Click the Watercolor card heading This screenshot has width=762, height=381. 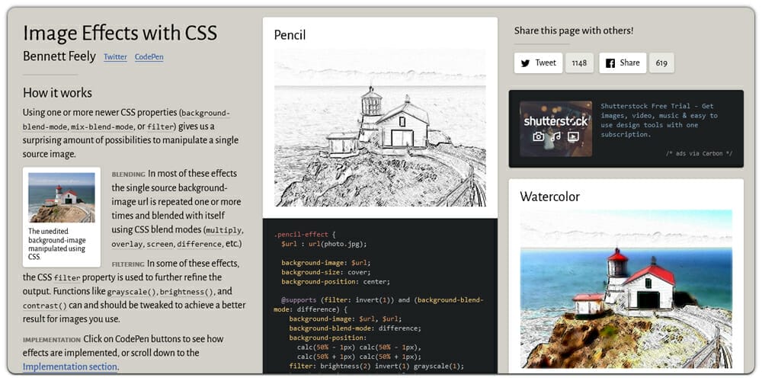(549, 197)
